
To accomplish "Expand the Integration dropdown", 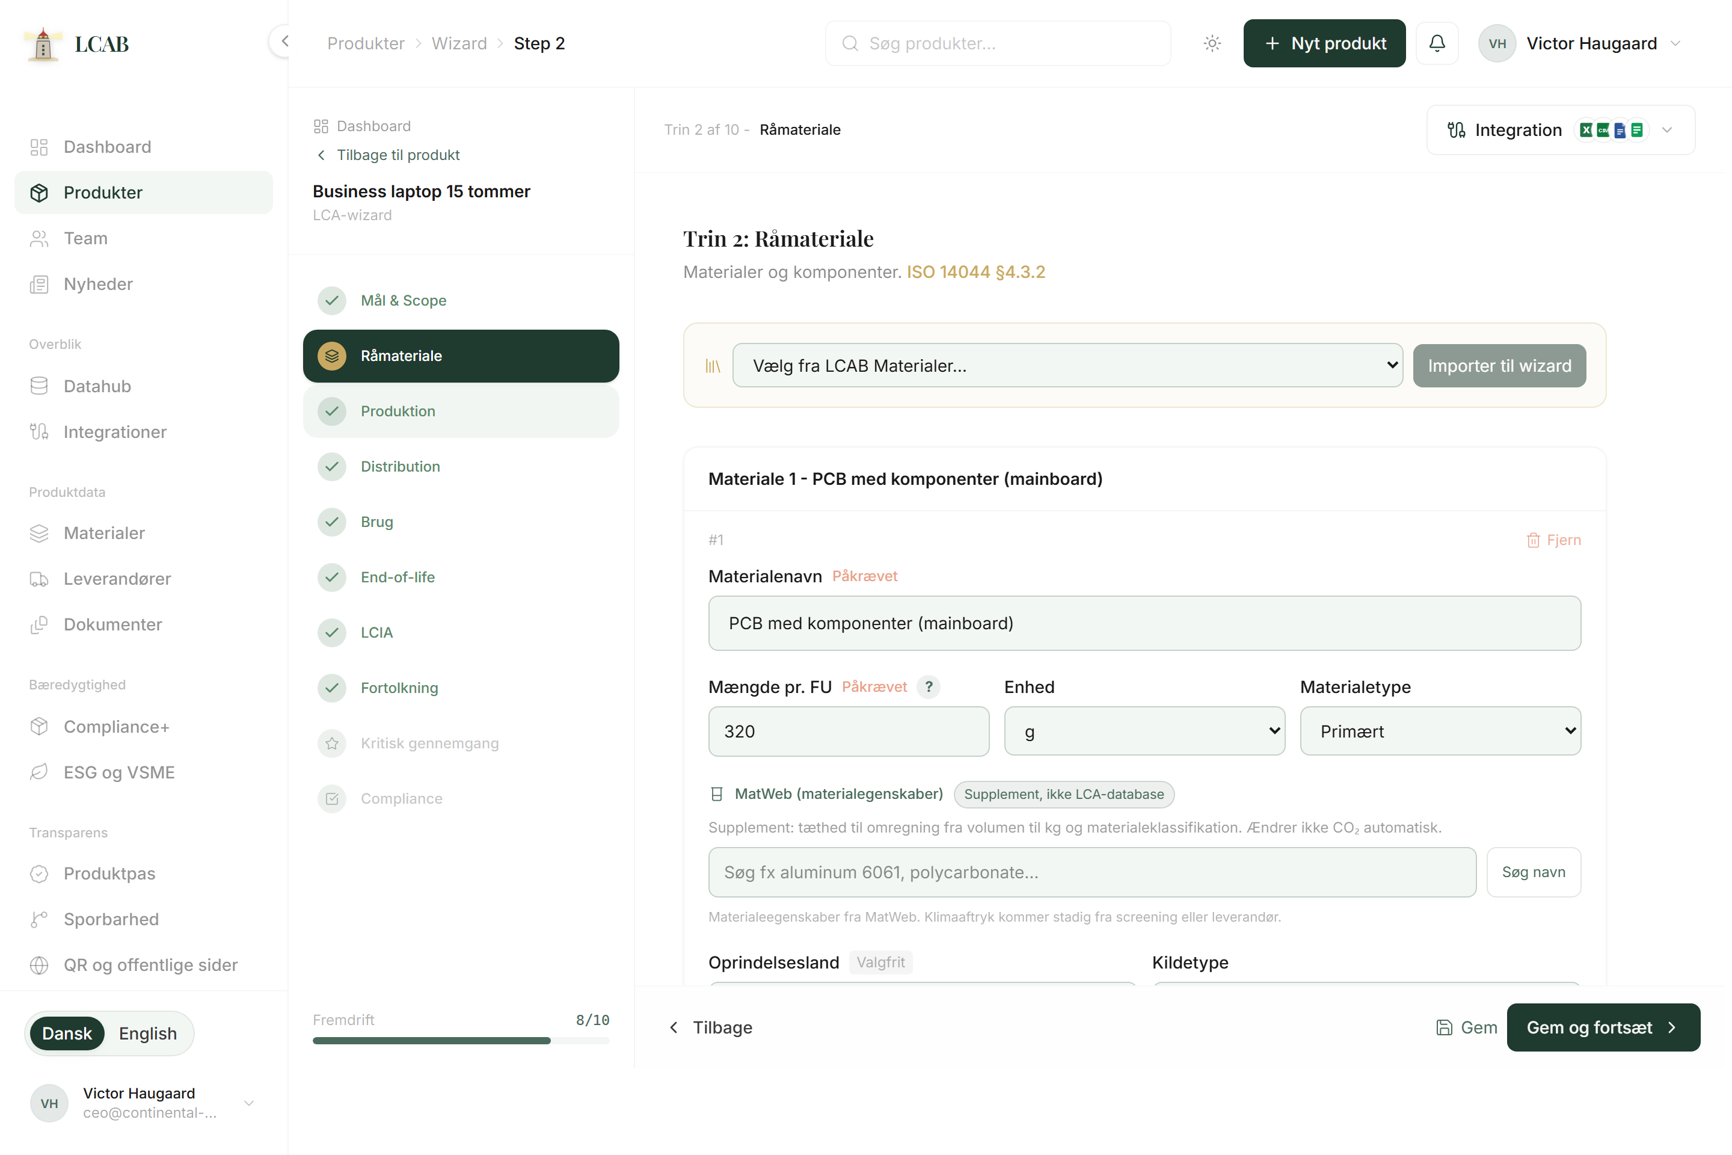I will click(1561, 130).
